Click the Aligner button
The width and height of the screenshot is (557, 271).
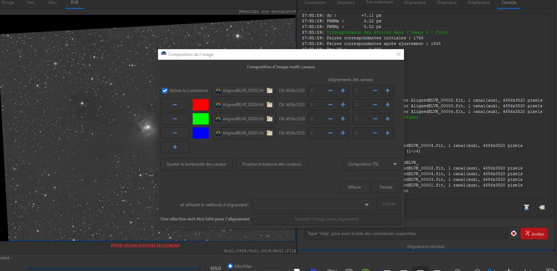tap(389, 204)
